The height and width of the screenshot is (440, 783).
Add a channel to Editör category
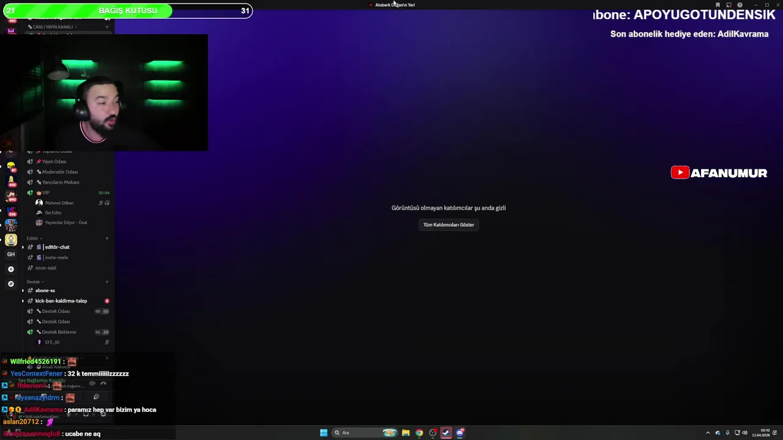click(107, 238)
